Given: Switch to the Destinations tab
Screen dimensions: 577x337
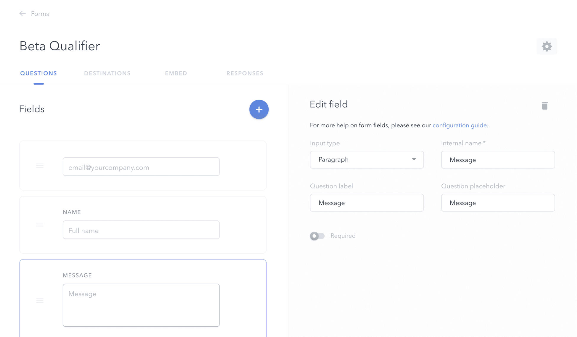Looking at the screenshot, I should 107,73.
